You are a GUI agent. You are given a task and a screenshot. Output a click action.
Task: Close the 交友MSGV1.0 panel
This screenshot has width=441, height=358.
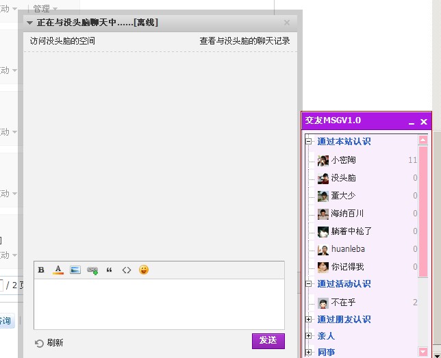coord(424,122)
